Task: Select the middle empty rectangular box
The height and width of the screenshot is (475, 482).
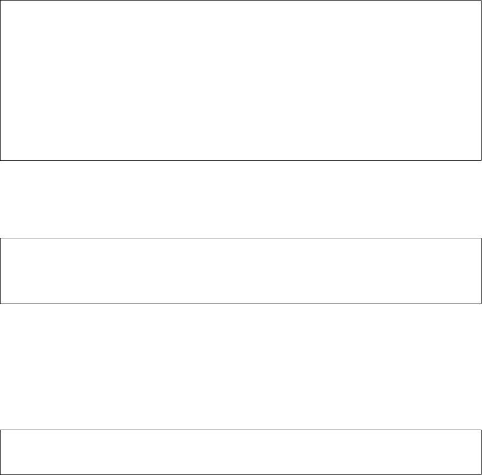Action: 240,271
